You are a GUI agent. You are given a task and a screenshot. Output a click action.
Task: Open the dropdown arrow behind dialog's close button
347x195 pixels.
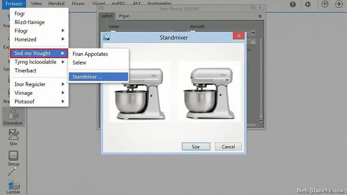point(253,33)
